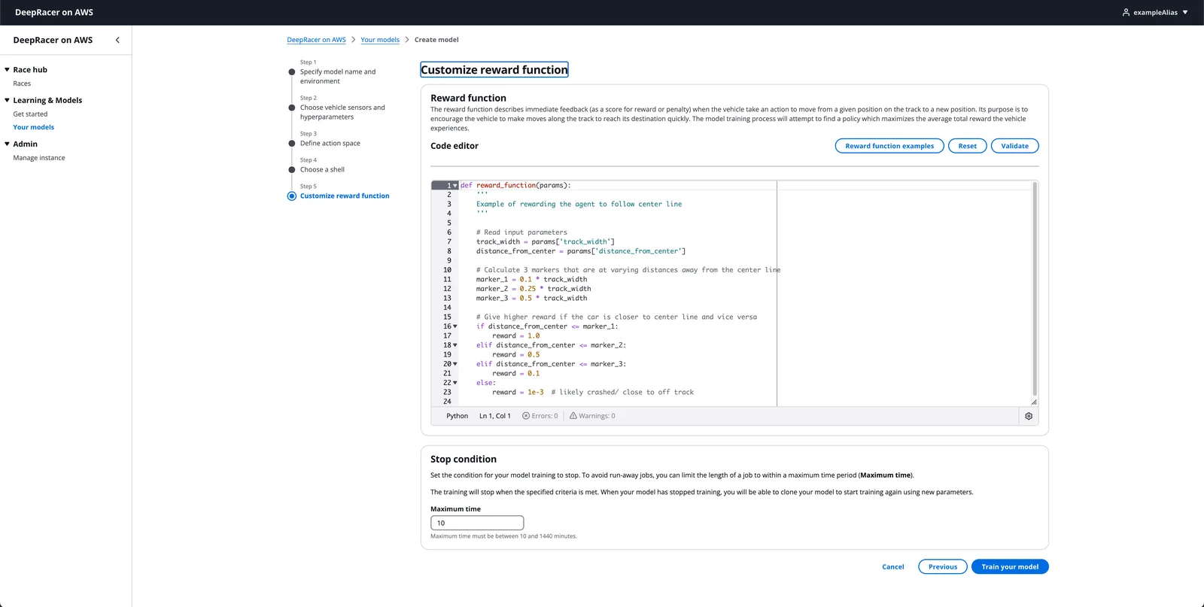Open Manage instance under Admin
Image resolution: width=1204 pixels, height=607 pixels.
tap(39, 158)
